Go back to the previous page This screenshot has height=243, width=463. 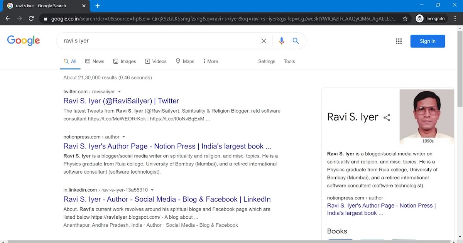point(8,19)
